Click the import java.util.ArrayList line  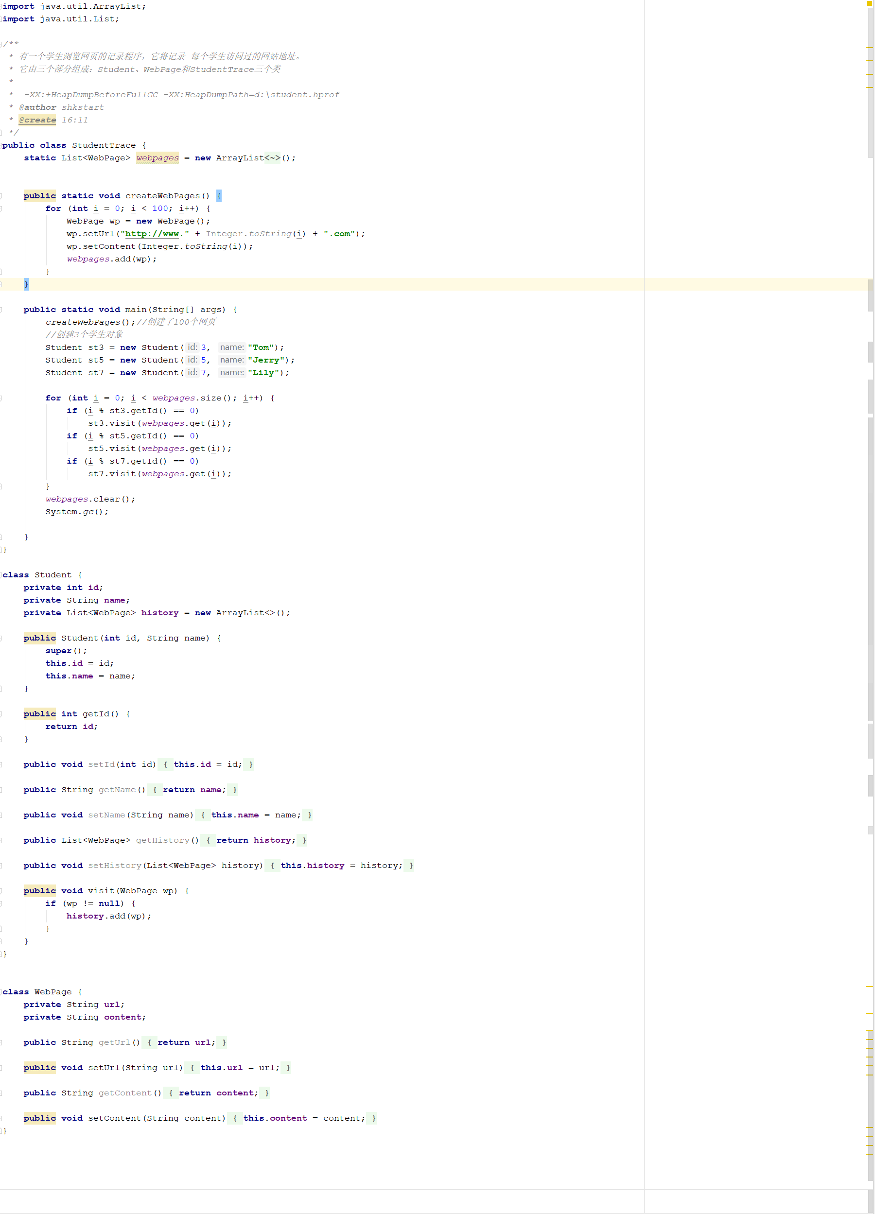(x=74, y=6)
